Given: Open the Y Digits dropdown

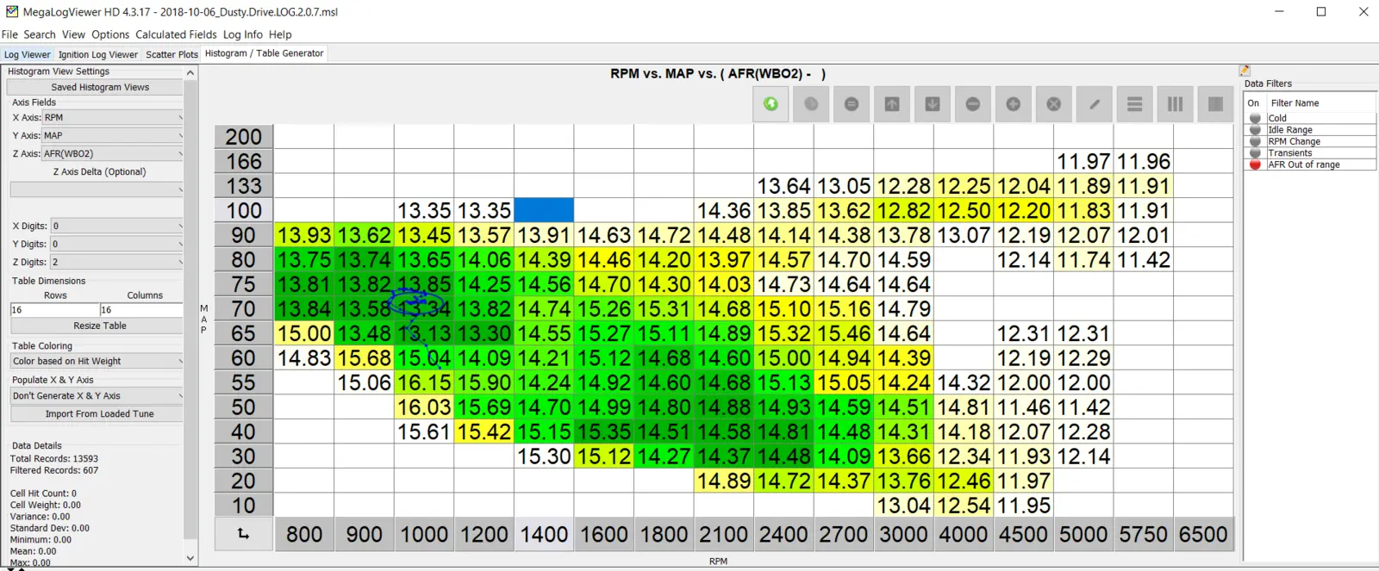Looking at the screenshot, I should click(116, 244).
